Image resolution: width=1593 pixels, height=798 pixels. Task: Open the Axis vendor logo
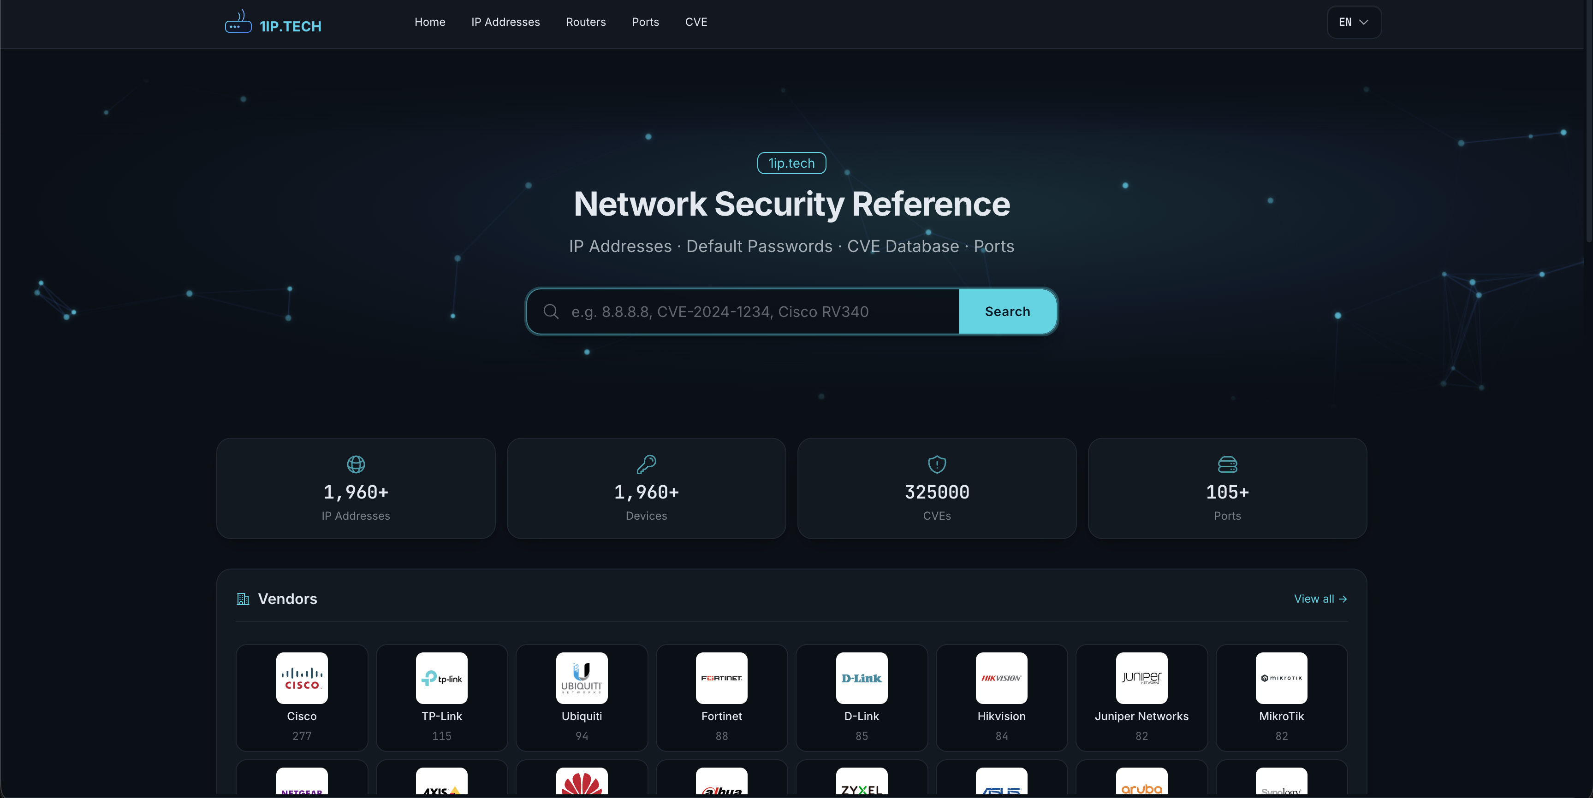coord(441,781)
